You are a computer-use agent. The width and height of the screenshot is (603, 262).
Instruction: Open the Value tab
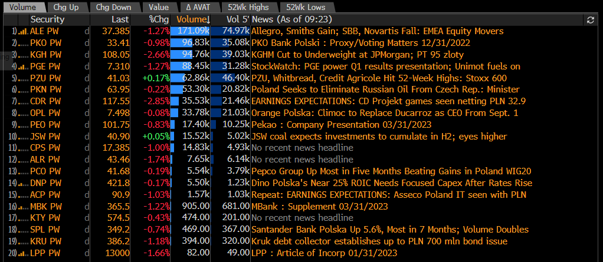(159, 7)
